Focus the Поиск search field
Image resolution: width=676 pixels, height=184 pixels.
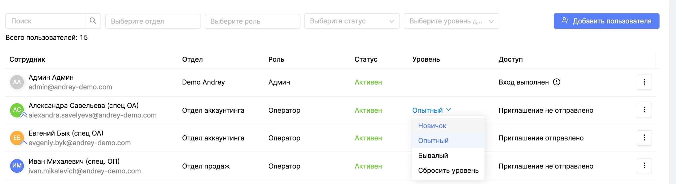click(46, 21)
